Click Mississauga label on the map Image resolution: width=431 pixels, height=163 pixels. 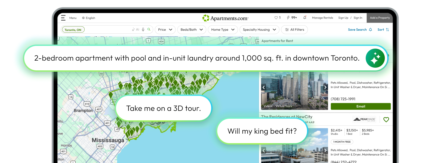tap(108, 140)
